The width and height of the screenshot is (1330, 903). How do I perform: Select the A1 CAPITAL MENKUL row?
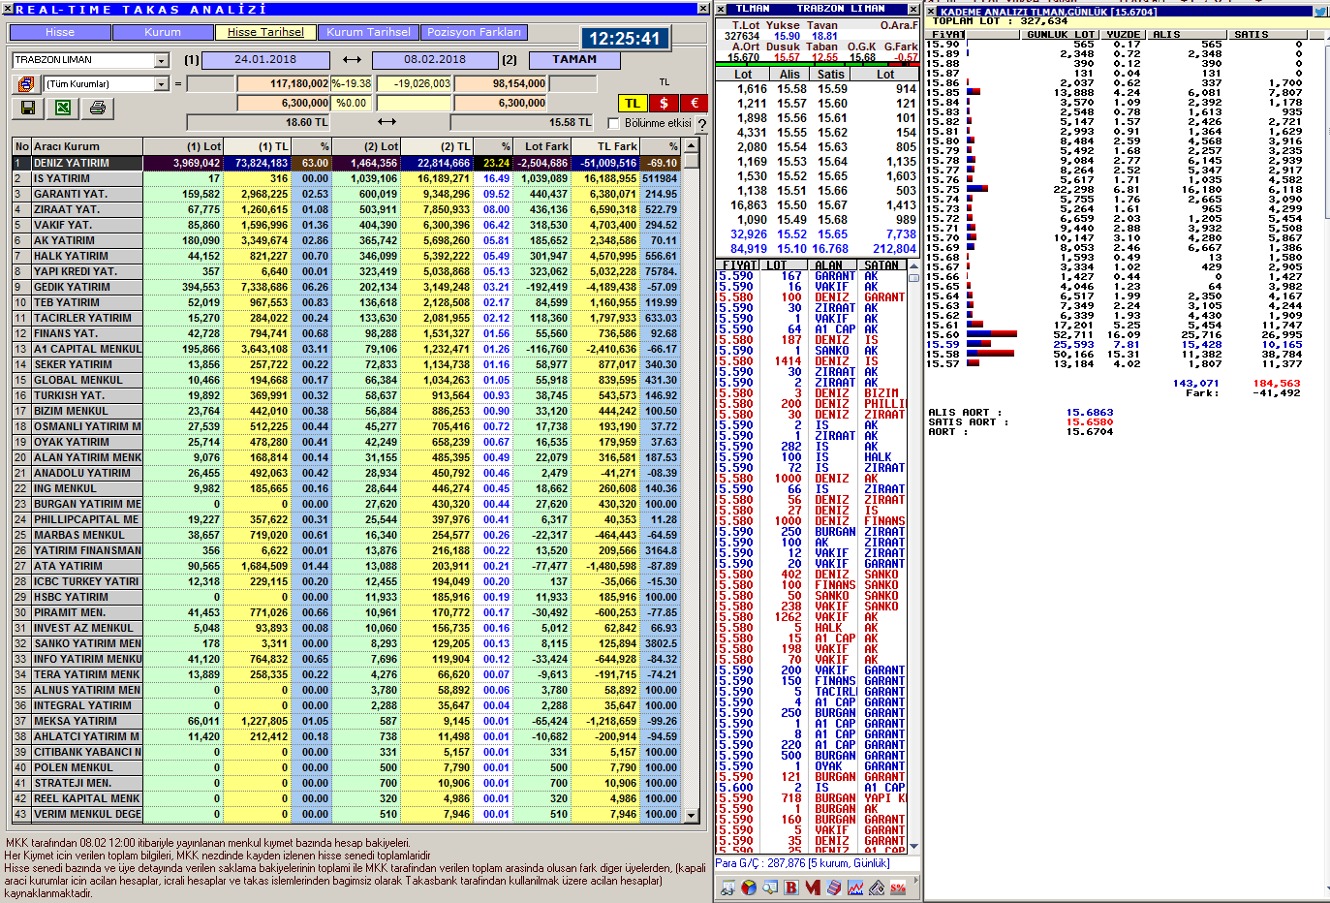click(x=348, y=349)
